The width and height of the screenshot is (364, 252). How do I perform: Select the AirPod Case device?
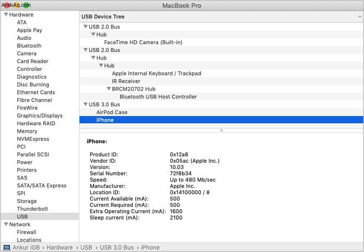112,112
